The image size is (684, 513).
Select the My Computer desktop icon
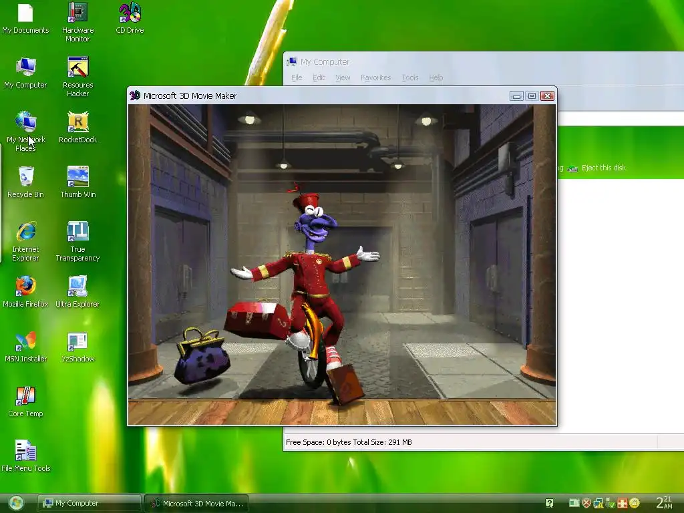coord(25,73)
